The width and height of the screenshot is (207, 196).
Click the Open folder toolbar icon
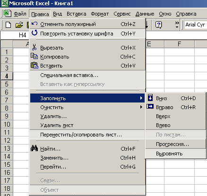click(x=19, y=25)
